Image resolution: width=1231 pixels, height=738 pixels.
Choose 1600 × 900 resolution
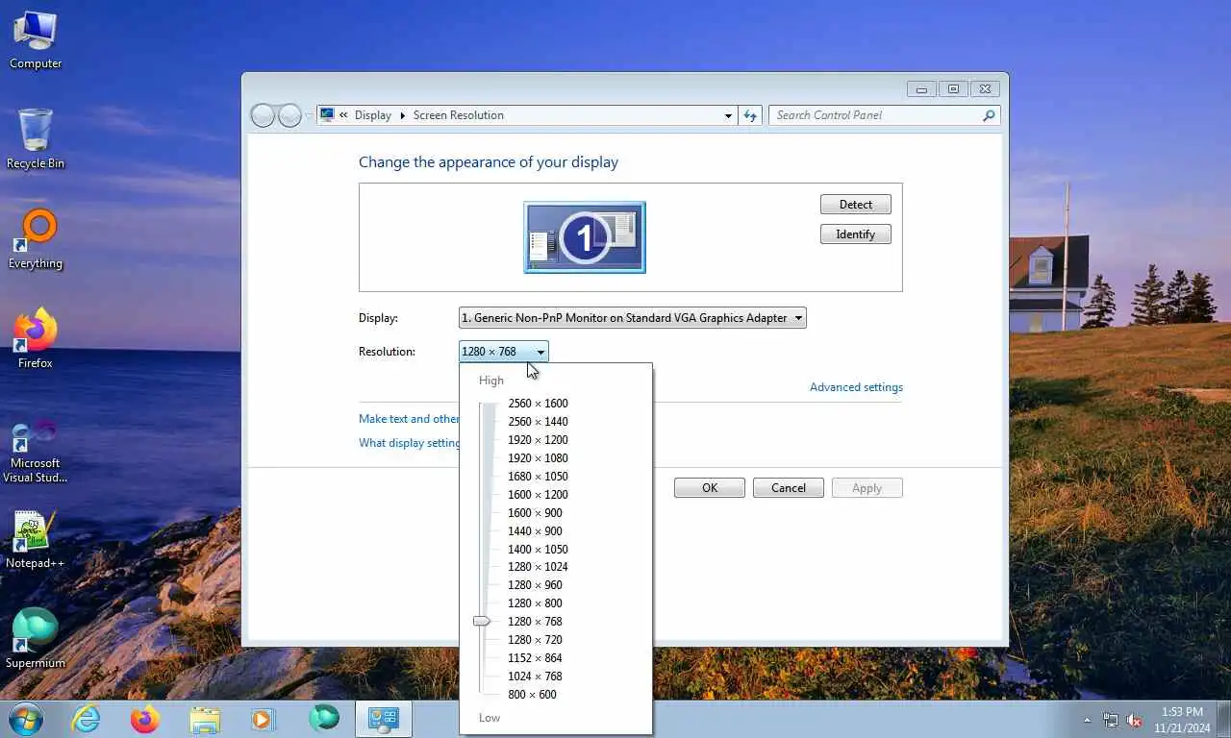click(535, 513)
